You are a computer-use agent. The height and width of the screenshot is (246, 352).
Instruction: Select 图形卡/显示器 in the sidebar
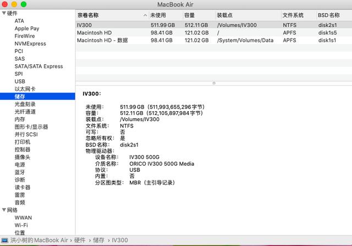click(x=31, y=127)
